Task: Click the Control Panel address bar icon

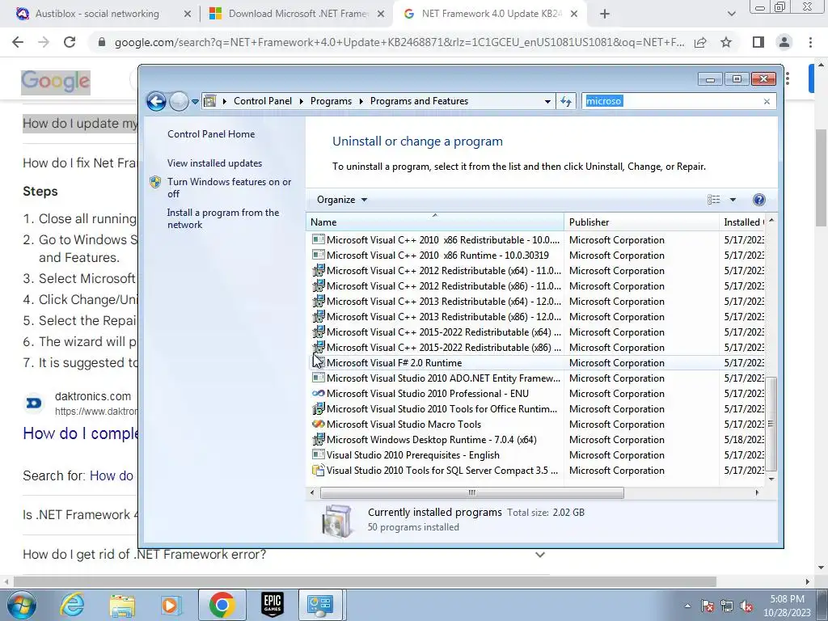Action: pos(210,101)
